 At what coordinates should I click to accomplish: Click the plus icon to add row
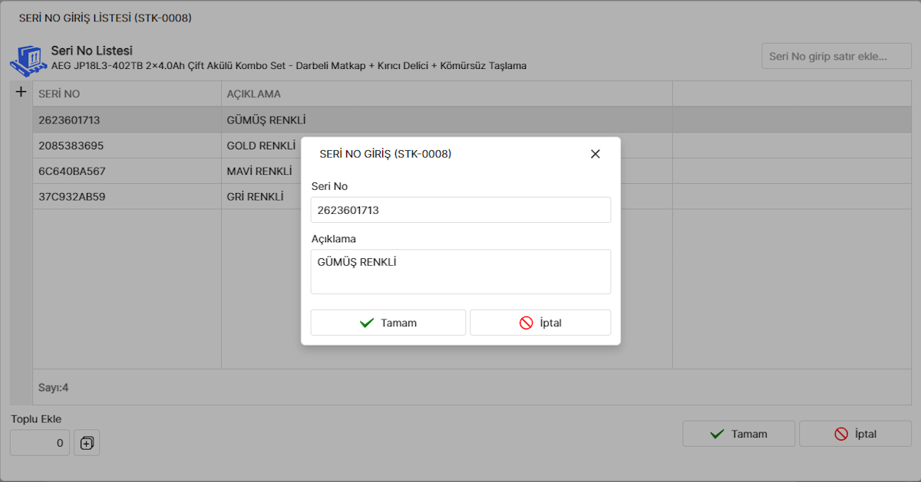21,93
